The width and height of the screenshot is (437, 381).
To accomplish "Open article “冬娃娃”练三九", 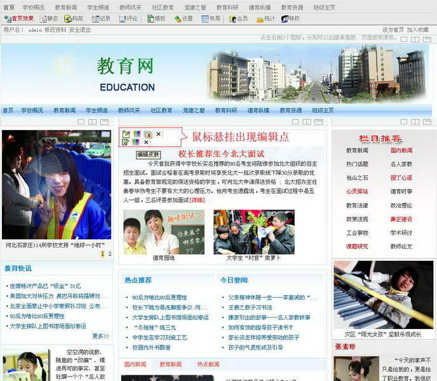I will click(154, 328).
